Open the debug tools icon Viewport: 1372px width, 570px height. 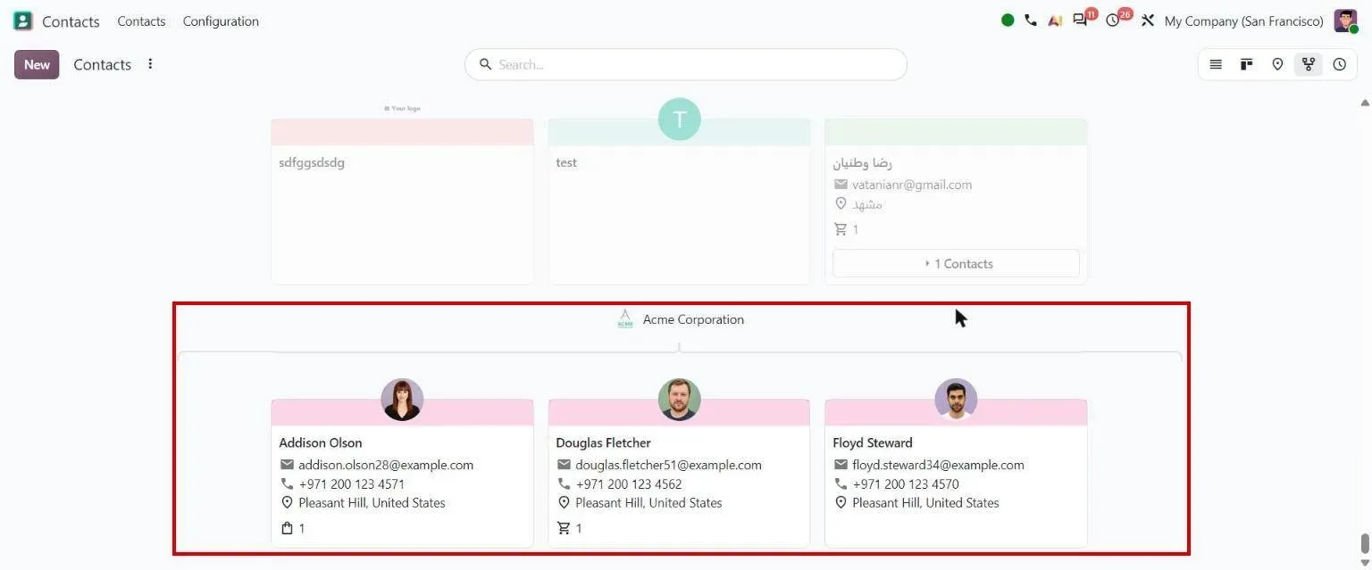(x=1148, y=20)
